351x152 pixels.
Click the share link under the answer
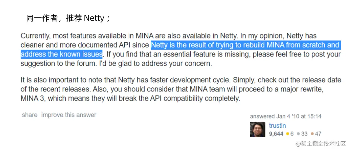pos(30,115)
